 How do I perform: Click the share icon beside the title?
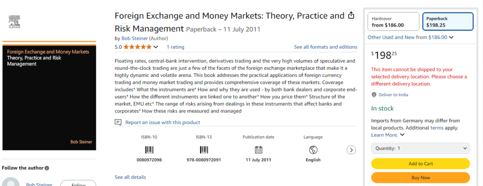click(351, 15)
